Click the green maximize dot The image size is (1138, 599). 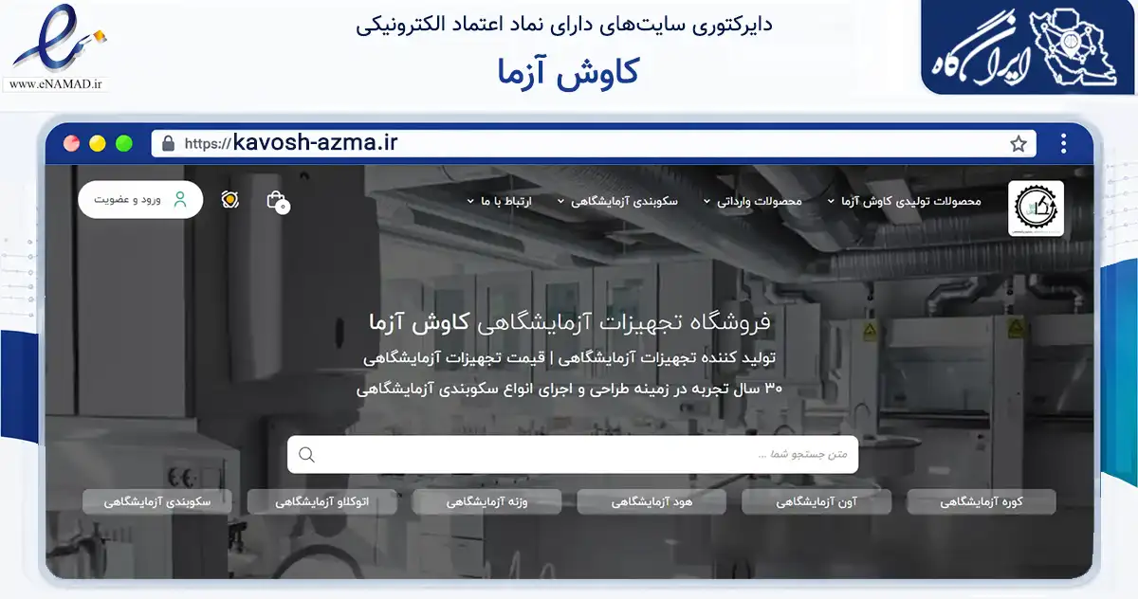(x=124, y=144)
